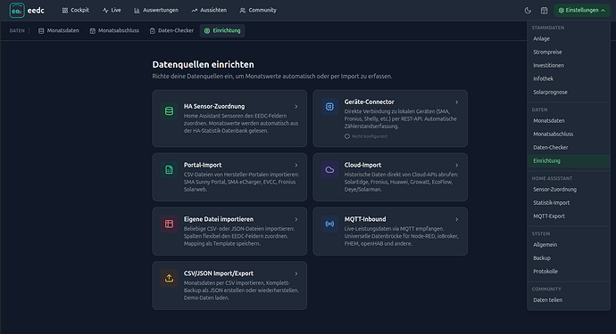Switch to the Daten-Checker tab
The width and height of the screenshot is (616, 334).
[x=171, y=30]
